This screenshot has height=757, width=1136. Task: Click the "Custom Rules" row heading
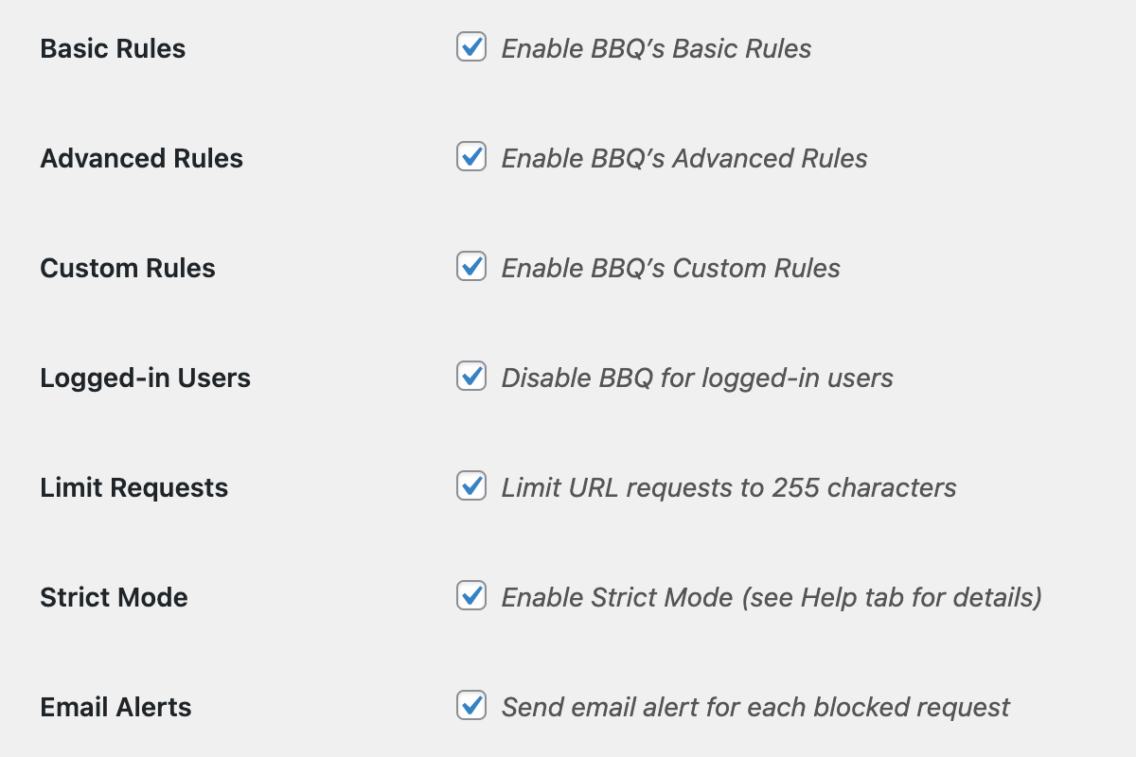tap(128, 268)
